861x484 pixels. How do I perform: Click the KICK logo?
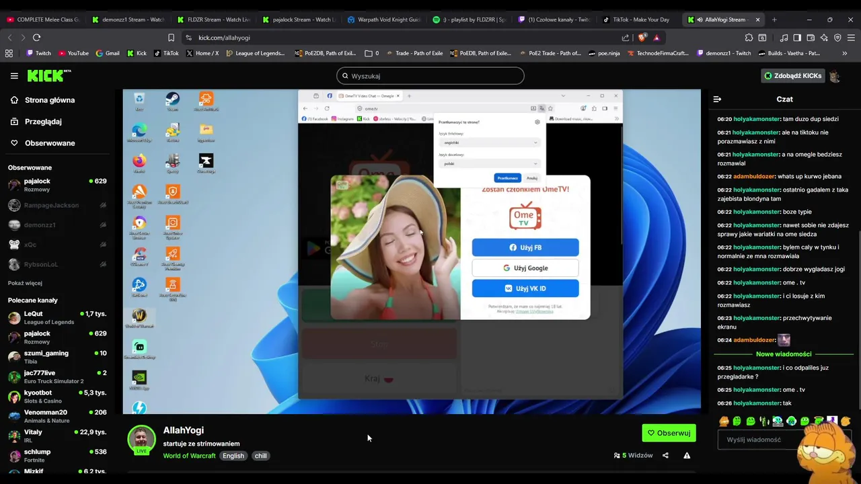tap(49, 76)
